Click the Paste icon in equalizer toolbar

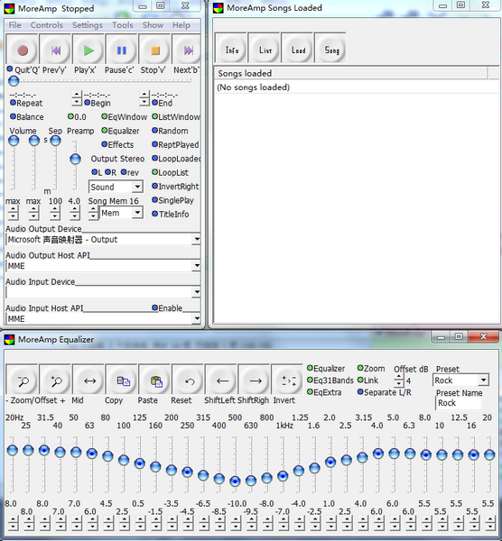(x=156, y=381)
